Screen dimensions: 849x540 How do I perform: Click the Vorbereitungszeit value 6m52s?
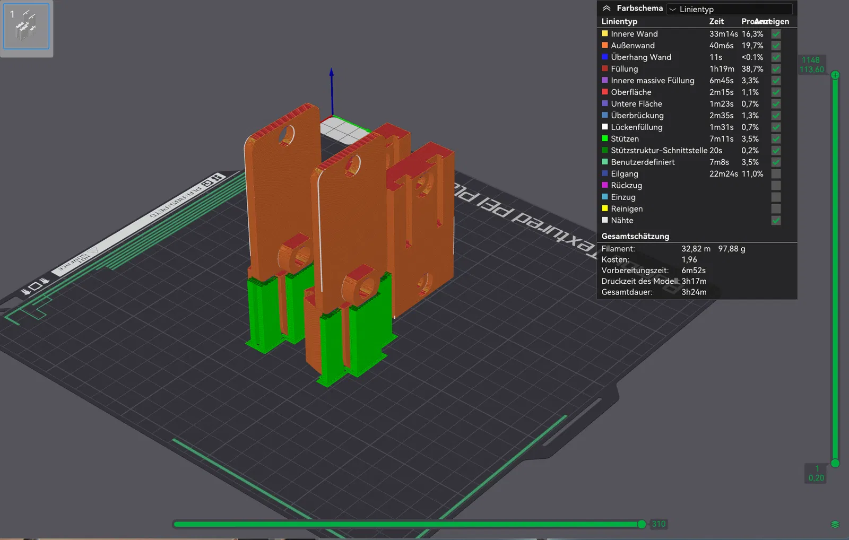694,271
